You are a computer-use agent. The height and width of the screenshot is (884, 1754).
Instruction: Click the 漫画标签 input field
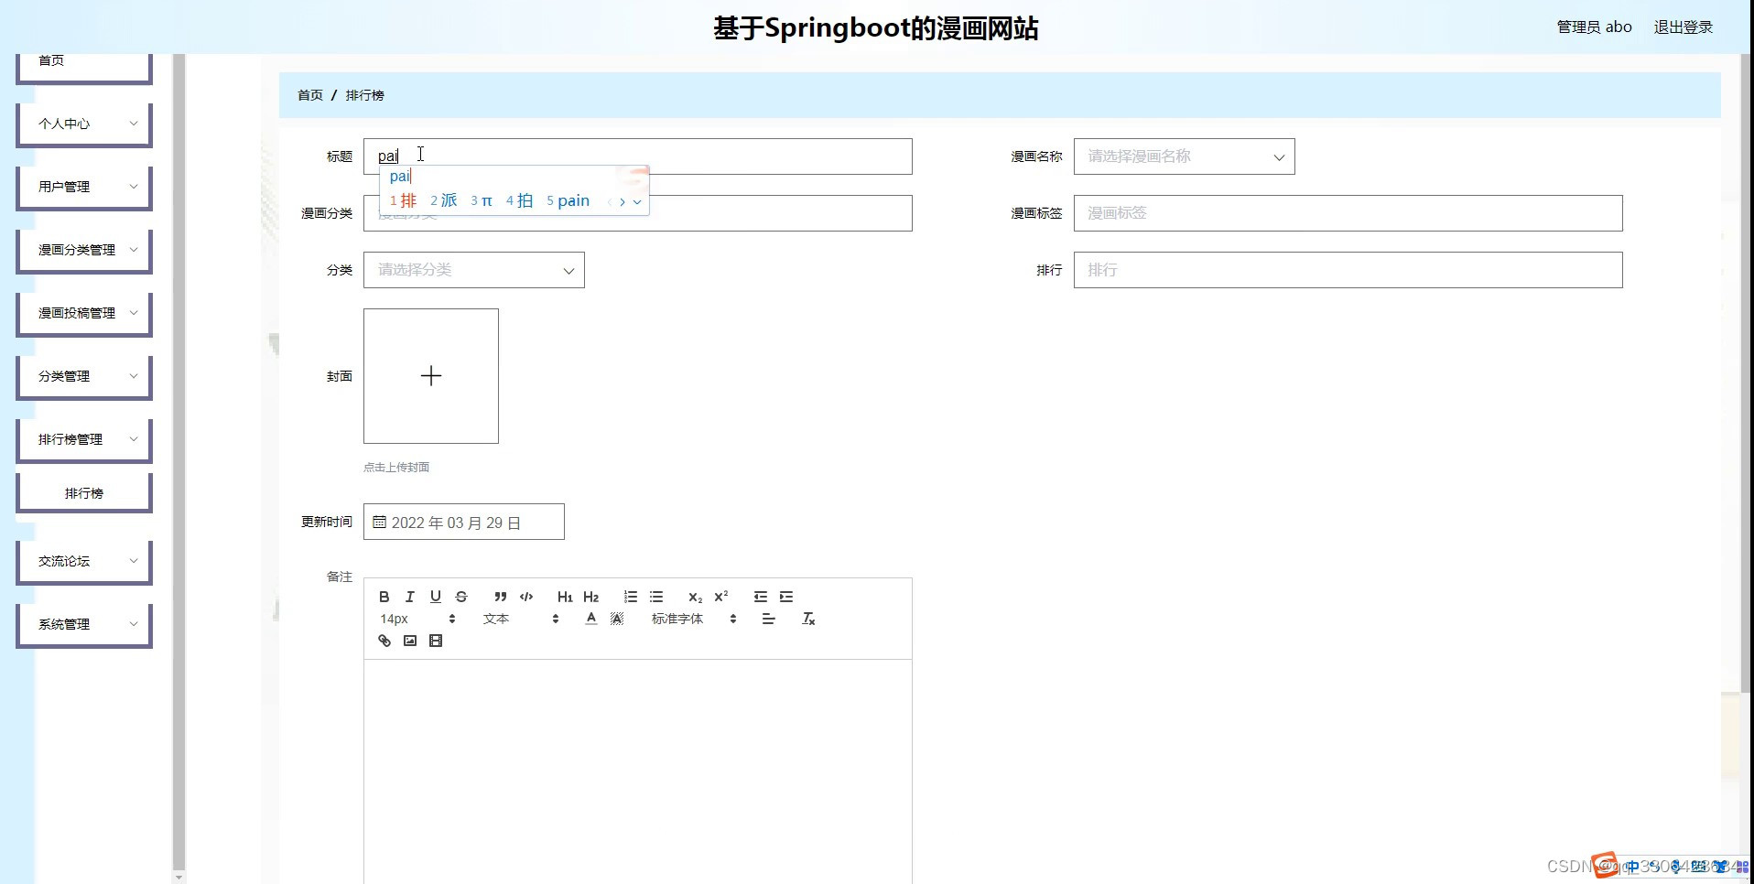[1348, 213]
